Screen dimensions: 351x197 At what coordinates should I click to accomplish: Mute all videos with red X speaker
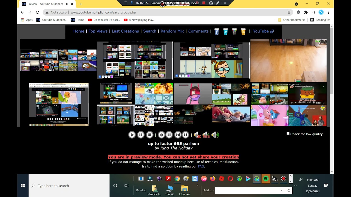pyautogui.click(x=197, y=135)
